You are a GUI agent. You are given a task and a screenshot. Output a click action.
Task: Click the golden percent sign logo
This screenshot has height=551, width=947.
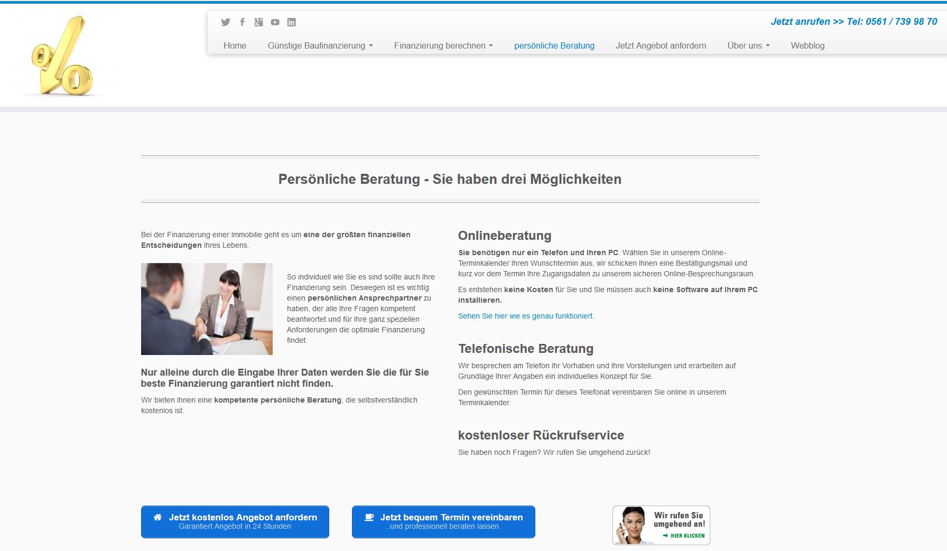[x=62, y=56]
